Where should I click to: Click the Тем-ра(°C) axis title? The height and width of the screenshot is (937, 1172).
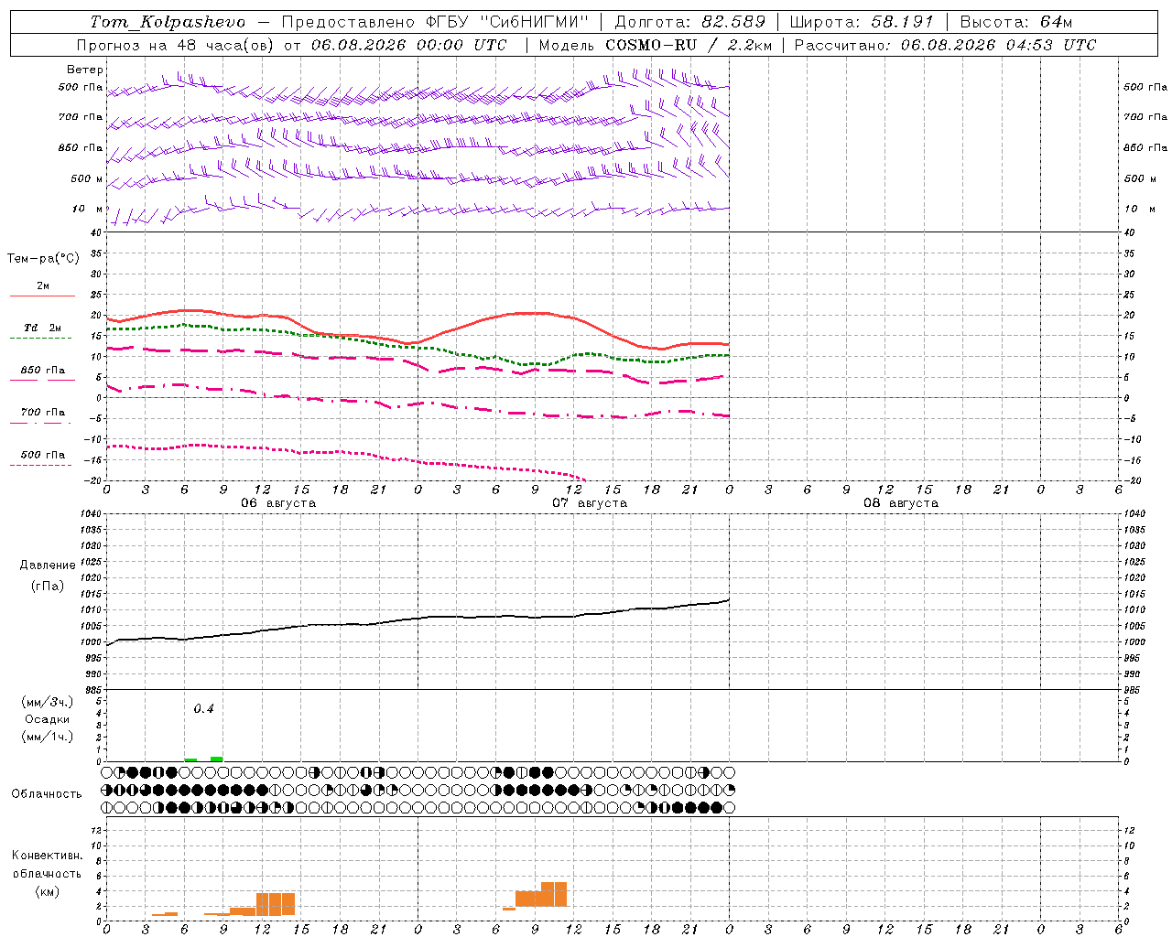coord(43,258)
